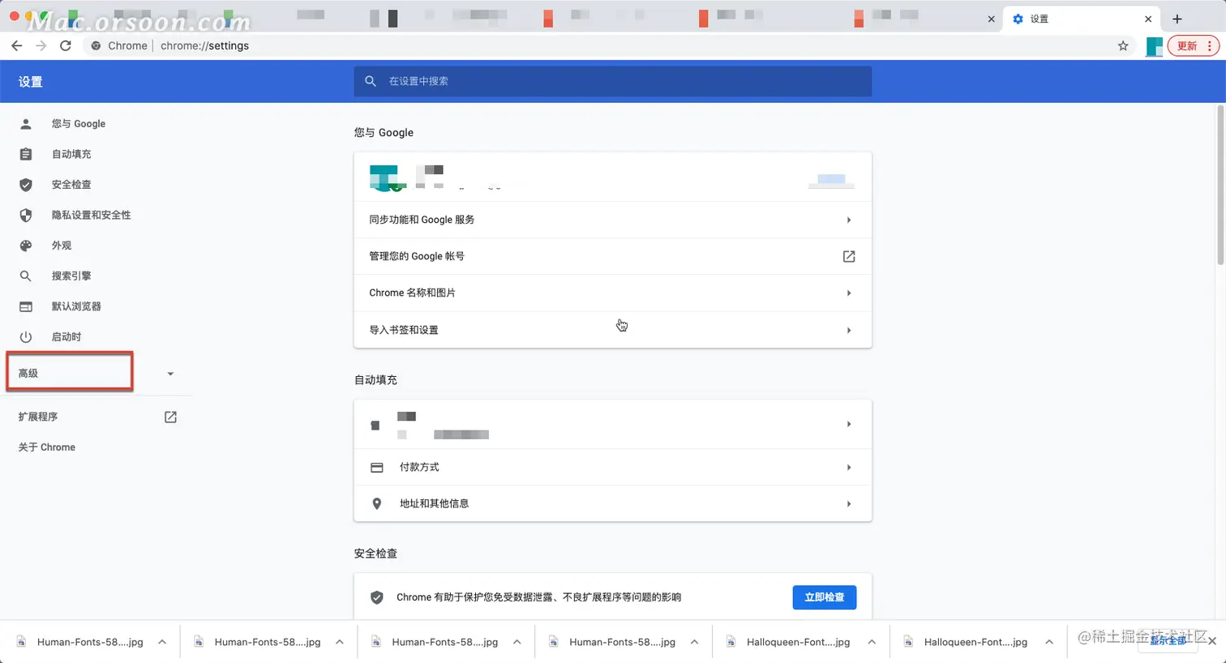Open 自动填充 in the sidebar
The width and height of the screenshot is (1226, 663).
(71, 154)
